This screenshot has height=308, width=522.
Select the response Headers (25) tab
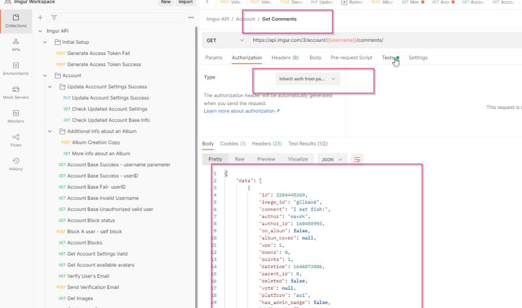(x=267, y=144)
